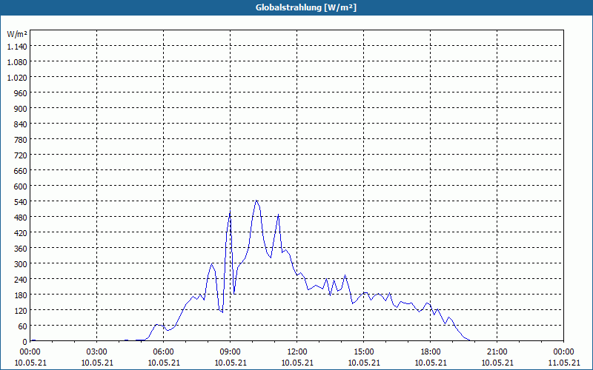Click the 360 y-axis label
Image resolution: width=593 pixels, height=370 pixels.
21,249
